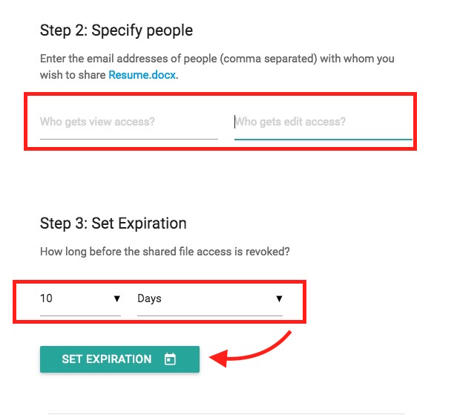The width and height of the screenshot is (460, 415).
Task: Click the "How long before" question text
Action: tap(165, 252)
